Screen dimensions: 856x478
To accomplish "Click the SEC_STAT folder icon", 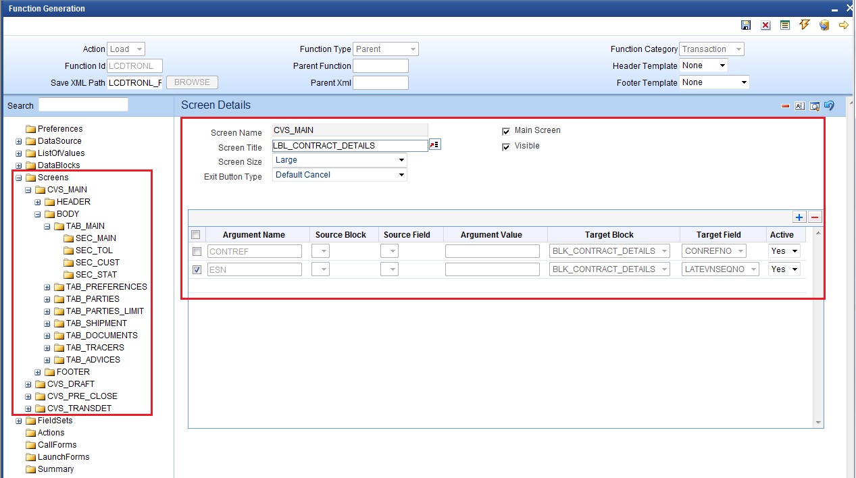I will (68, 275).
